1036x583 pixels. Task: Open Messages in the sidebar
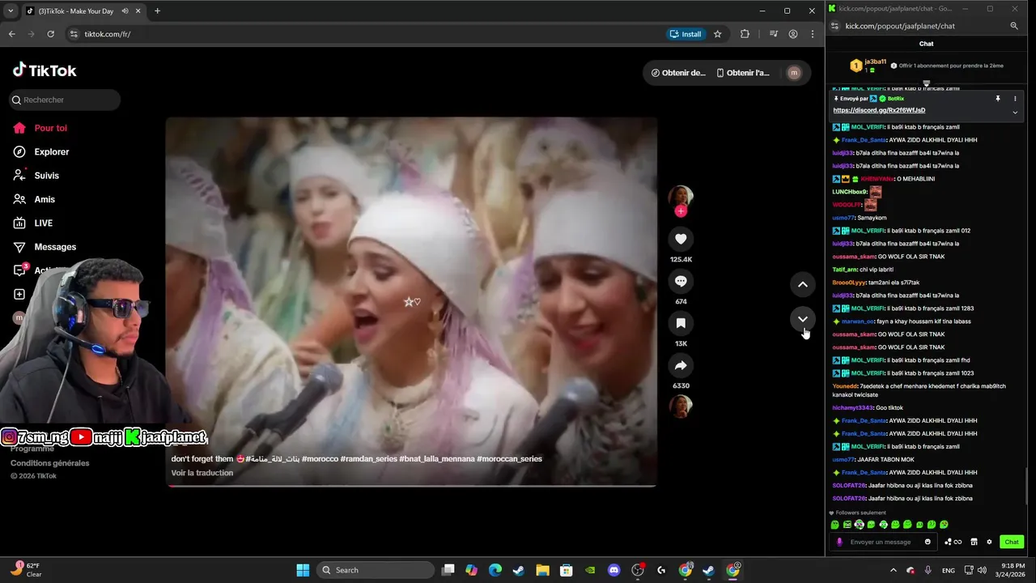[x=45, y=247]
